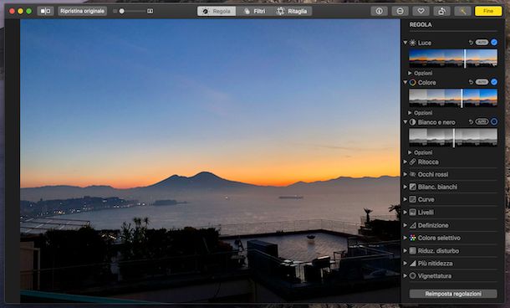Click the Luce sun icon
The width and height of the screenshot is (510, 308).
[413, 43]
